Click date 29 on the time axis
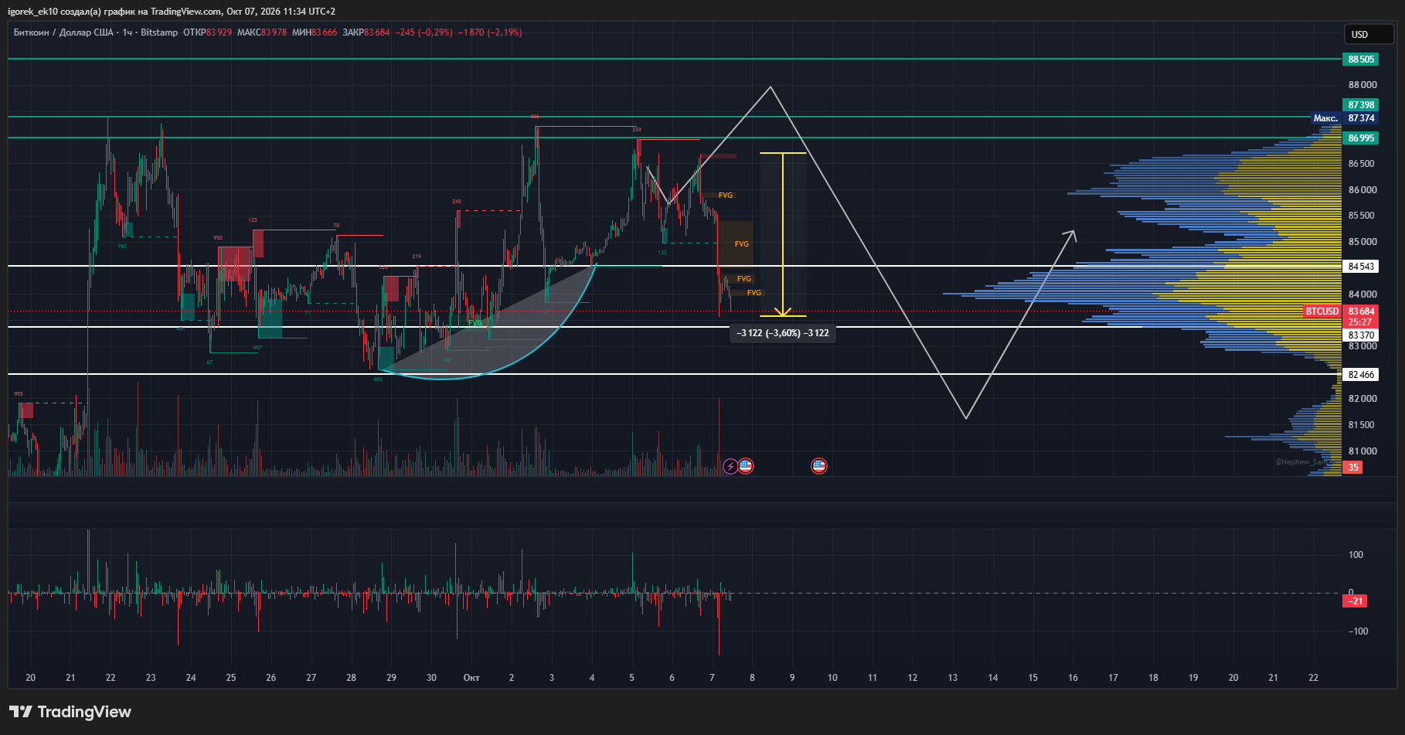Image resolution: width=1405 pixels, height=735 pixels. 391,678
